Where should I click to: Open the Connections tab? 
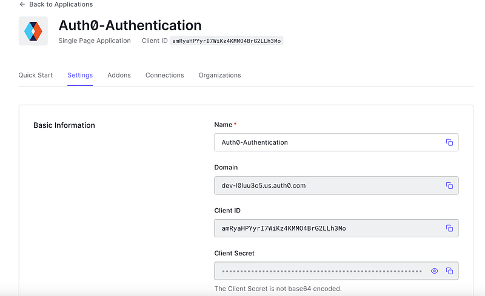tap(164, 75)
